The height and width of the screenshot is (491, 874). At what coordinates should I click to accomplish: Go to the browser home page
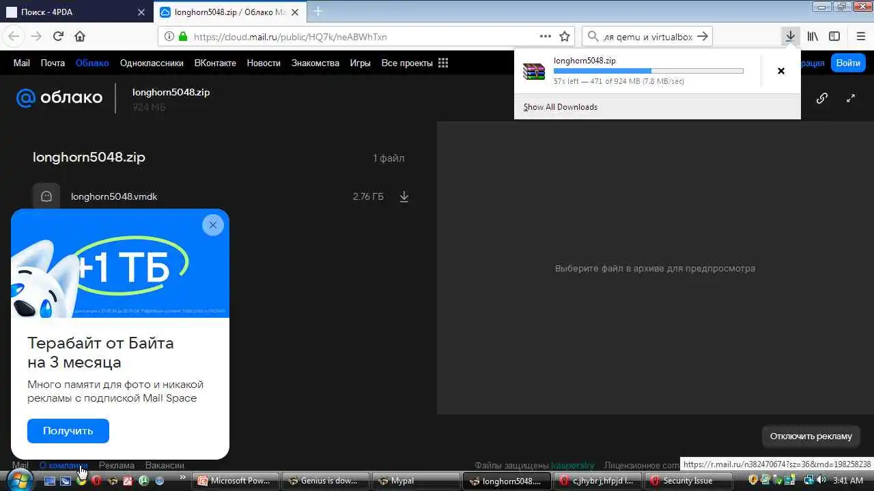point(80,36)
